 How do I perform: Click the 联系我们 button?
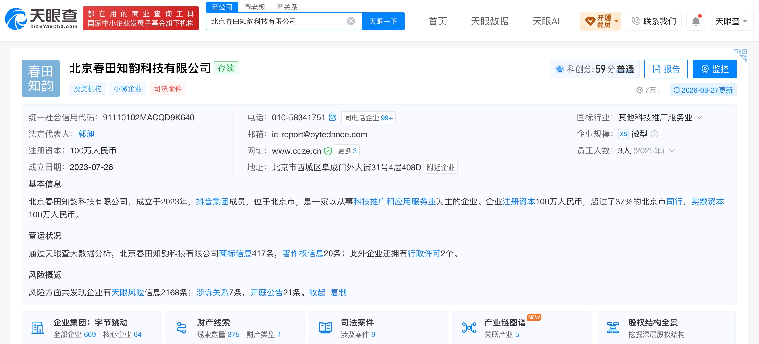tap(654, 21)
